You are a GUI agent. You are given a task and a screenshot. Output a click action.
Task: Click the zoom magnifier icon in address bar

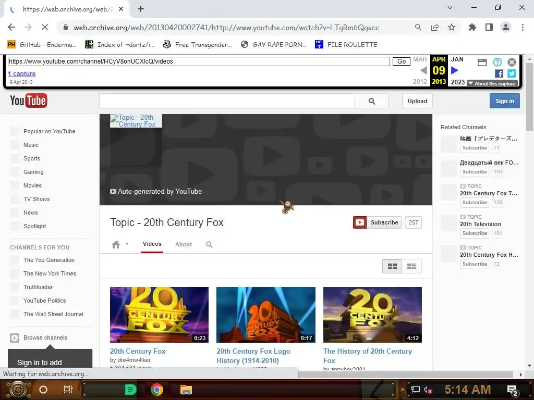[418, 28]
